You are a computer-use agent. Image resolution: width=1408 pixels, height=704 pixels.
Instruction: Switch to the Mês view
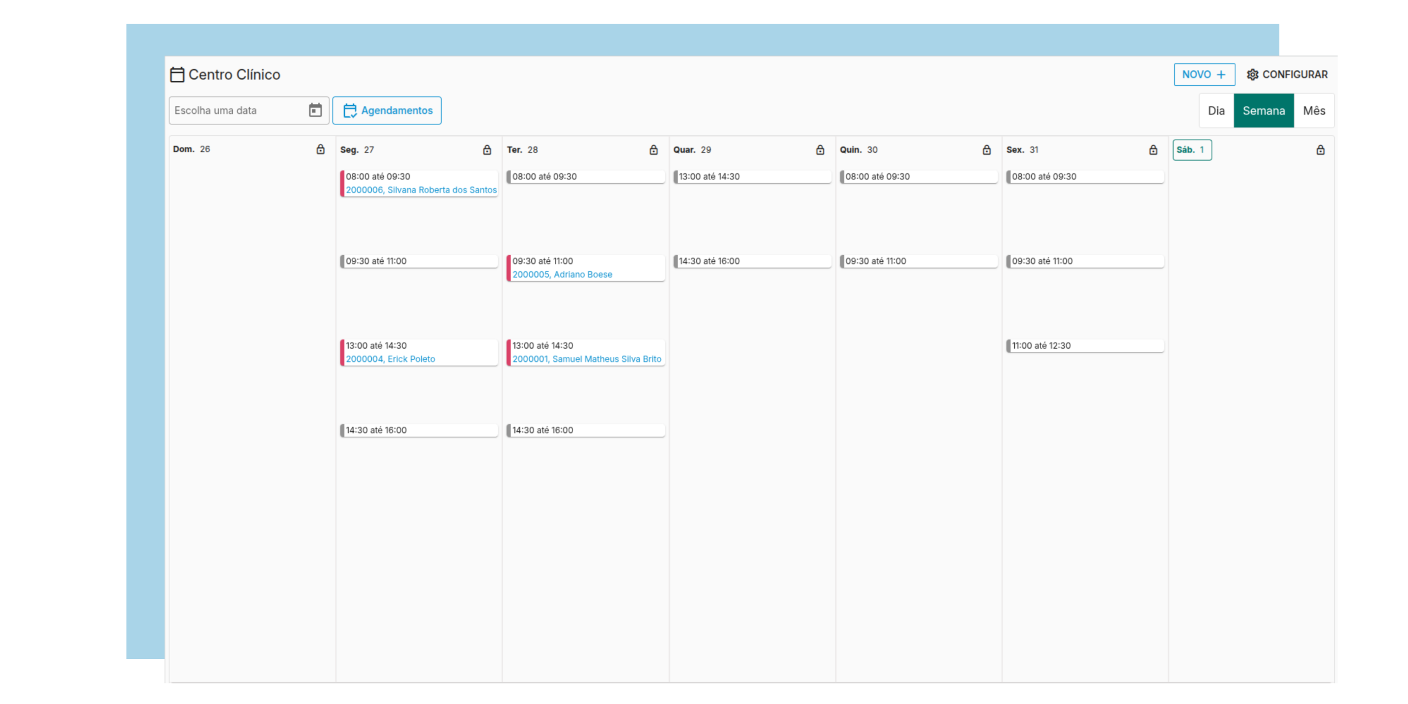(x=1314, y=111)
